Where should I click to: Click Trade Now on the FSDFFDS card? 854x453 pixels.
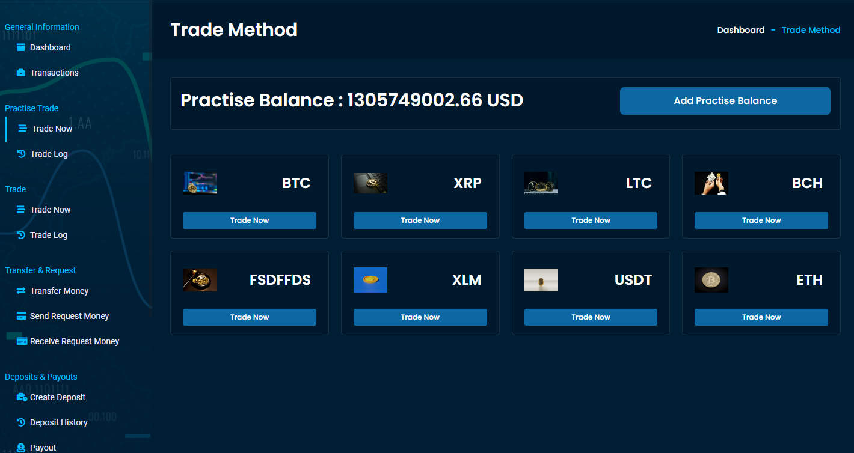click(250, 317)
